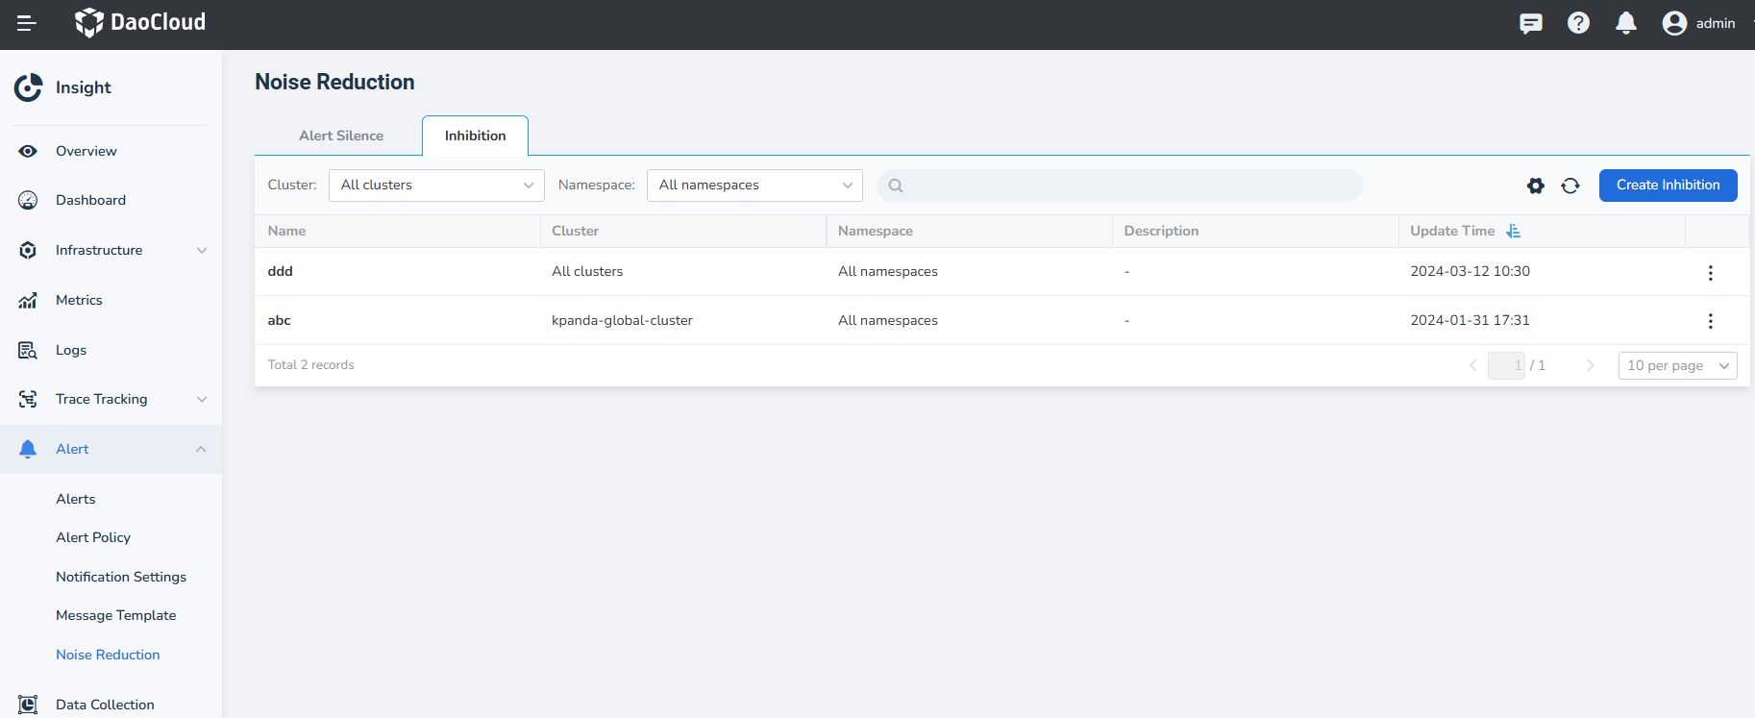1755x718 pixels.
Task: Click the Create Inhibition button
Action: coord(1668,186)
